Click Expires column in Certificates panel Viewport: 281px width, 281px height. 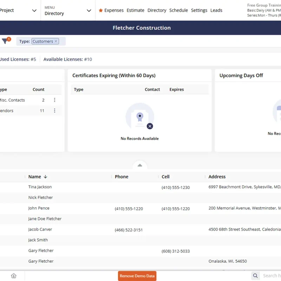tap(177, 90)
